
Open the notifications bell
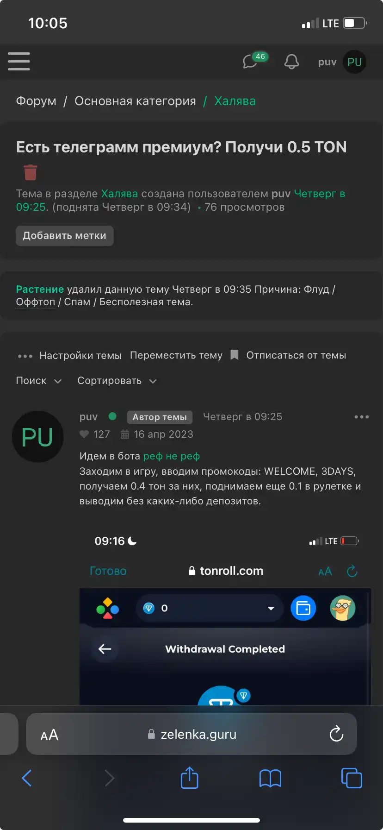click(x=291, y=62)
